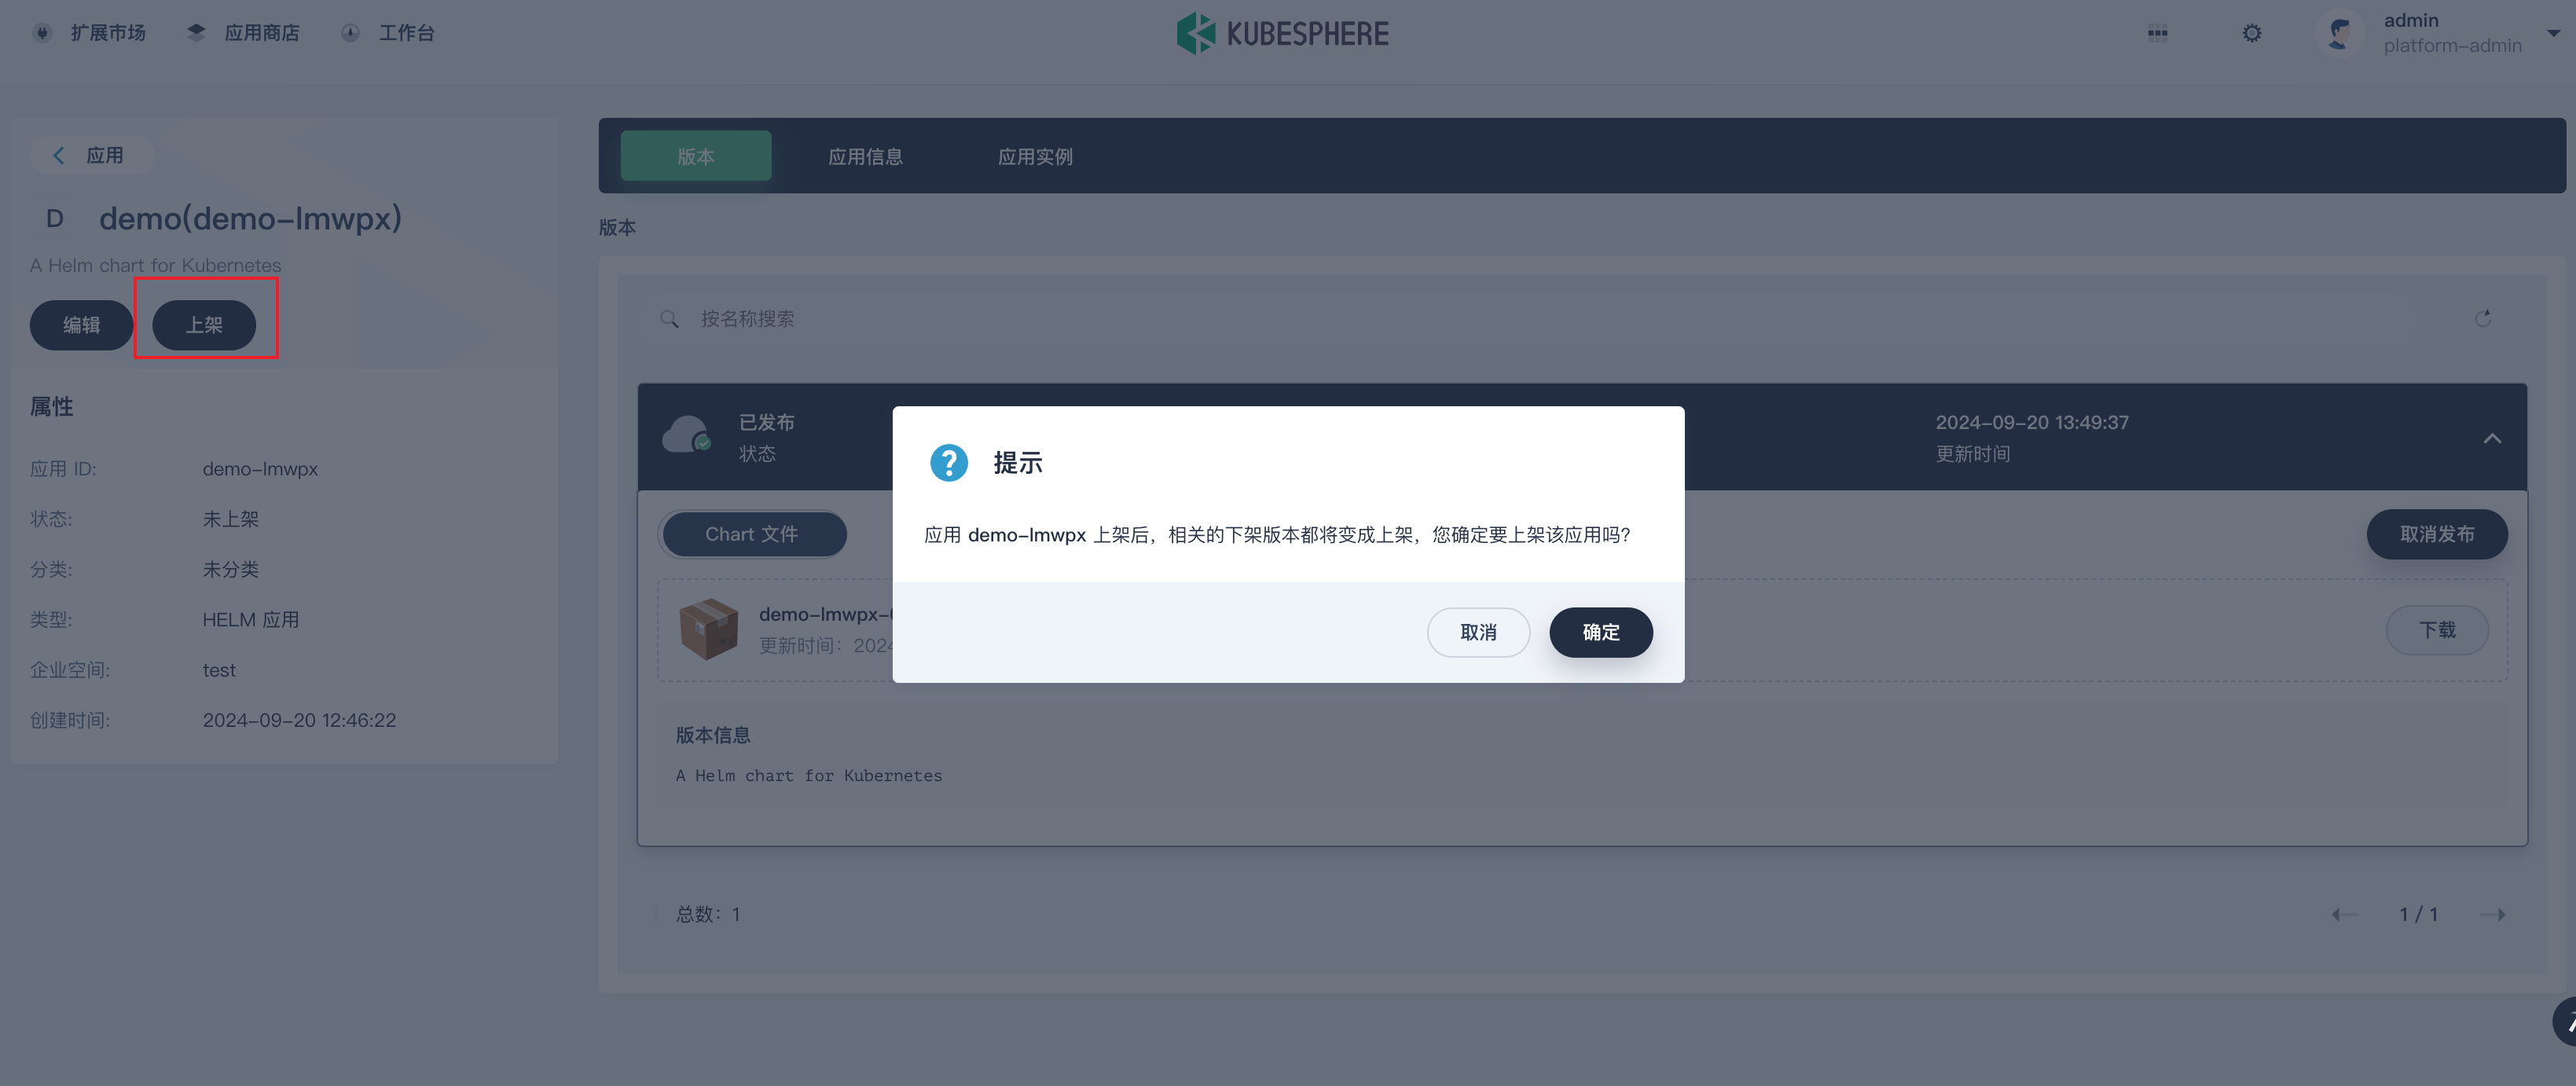Click the admin user avatar

pos(2339,33)
